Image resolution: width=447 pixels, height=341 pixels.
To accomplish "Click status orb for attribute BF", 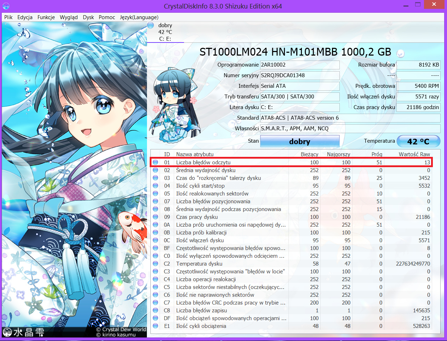I will [x=155, y=248].
